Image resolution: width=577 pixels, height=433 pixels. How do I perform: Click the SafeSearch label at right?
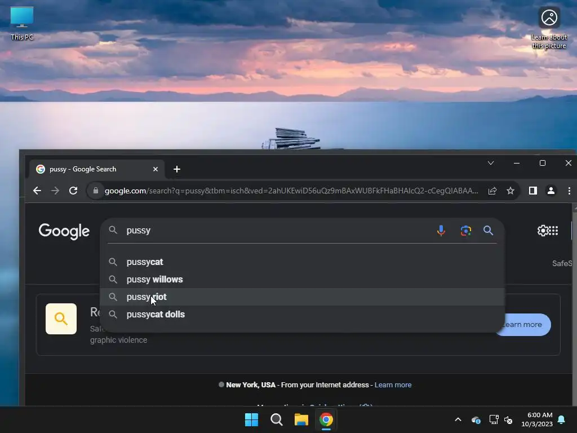point(562,263)
